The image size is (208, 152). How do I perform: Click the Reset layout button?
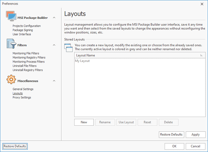tap(147, 122)
